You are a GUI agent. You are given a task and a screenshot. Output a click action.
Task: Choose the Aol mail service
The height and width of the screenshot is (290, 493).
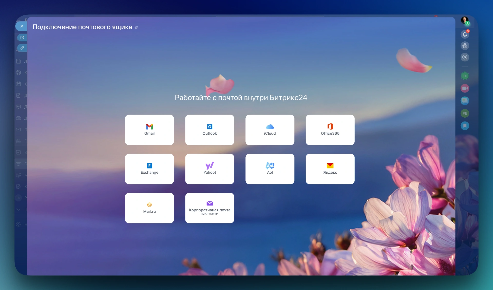click(x=270, y=169)
